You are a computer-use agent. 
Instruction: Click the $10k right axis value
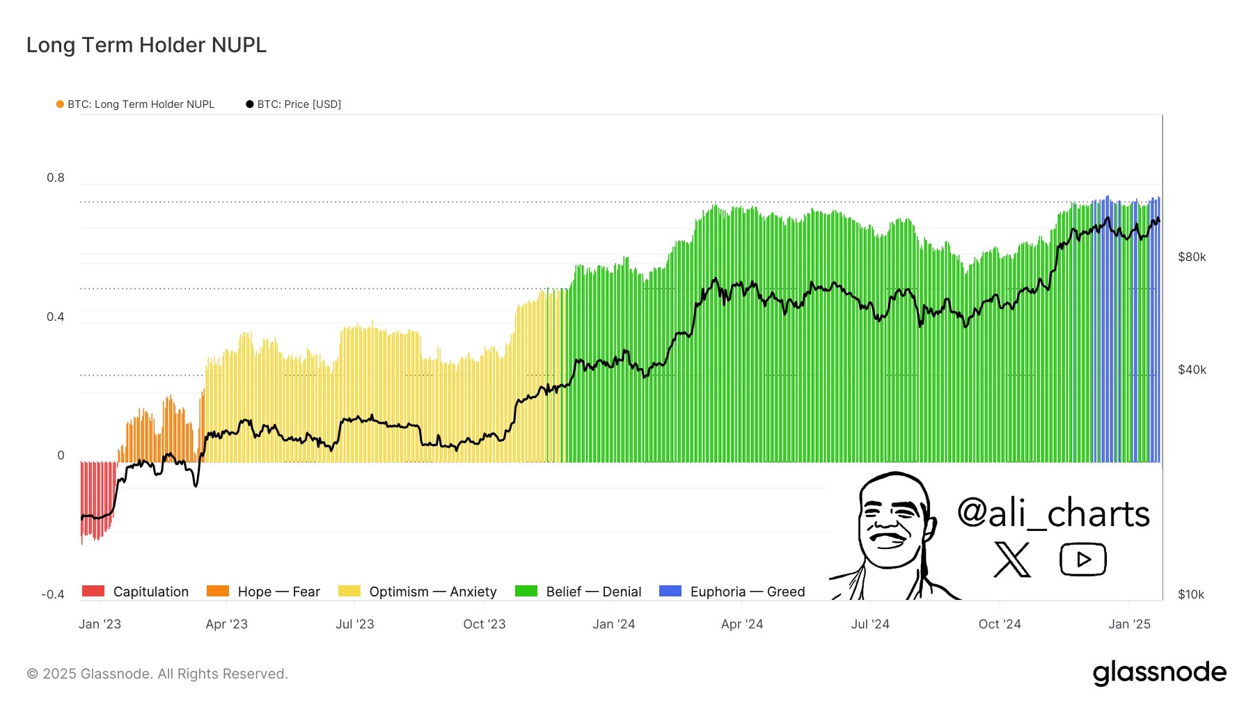pos(1191,594)
